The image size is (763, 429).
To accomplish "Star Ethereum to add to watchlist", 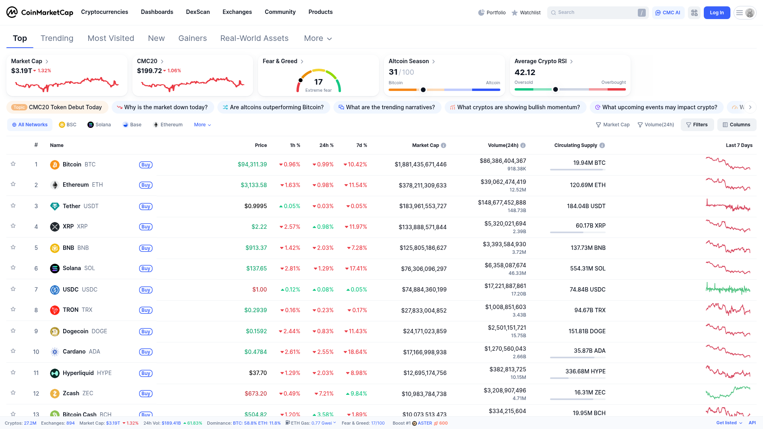I will click(13, 184).
